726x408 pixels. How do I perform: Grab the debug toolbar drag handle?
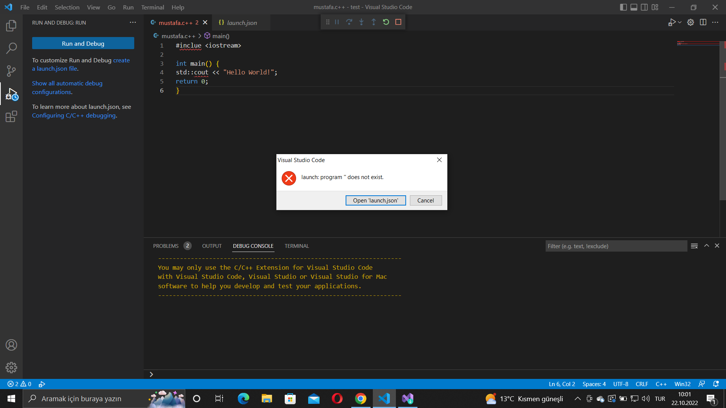[x=327, y=22]
